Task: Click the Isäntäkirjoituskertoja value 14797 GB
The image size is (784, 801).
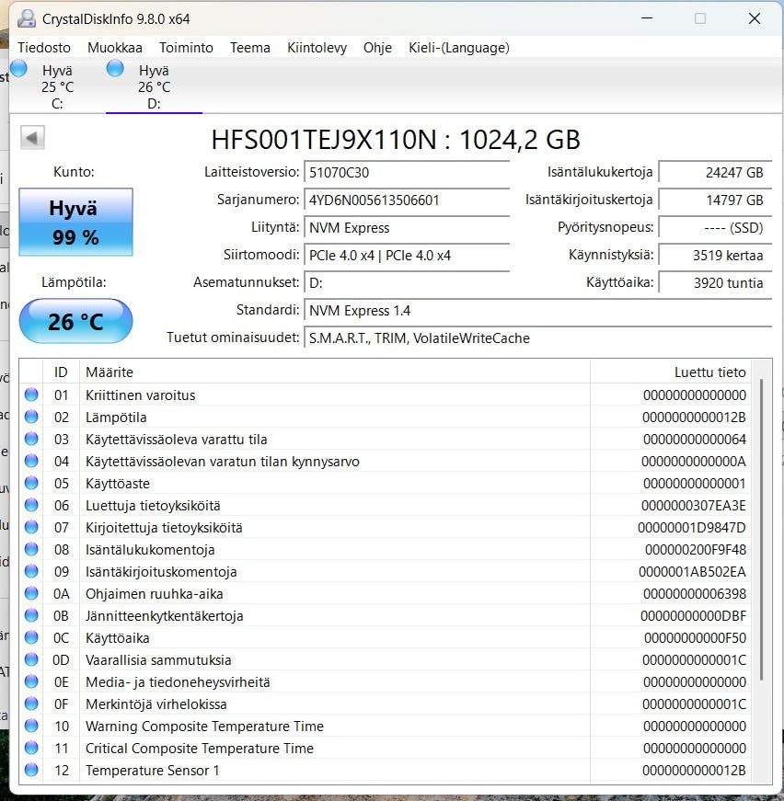Action: click(x=715, y=200)
